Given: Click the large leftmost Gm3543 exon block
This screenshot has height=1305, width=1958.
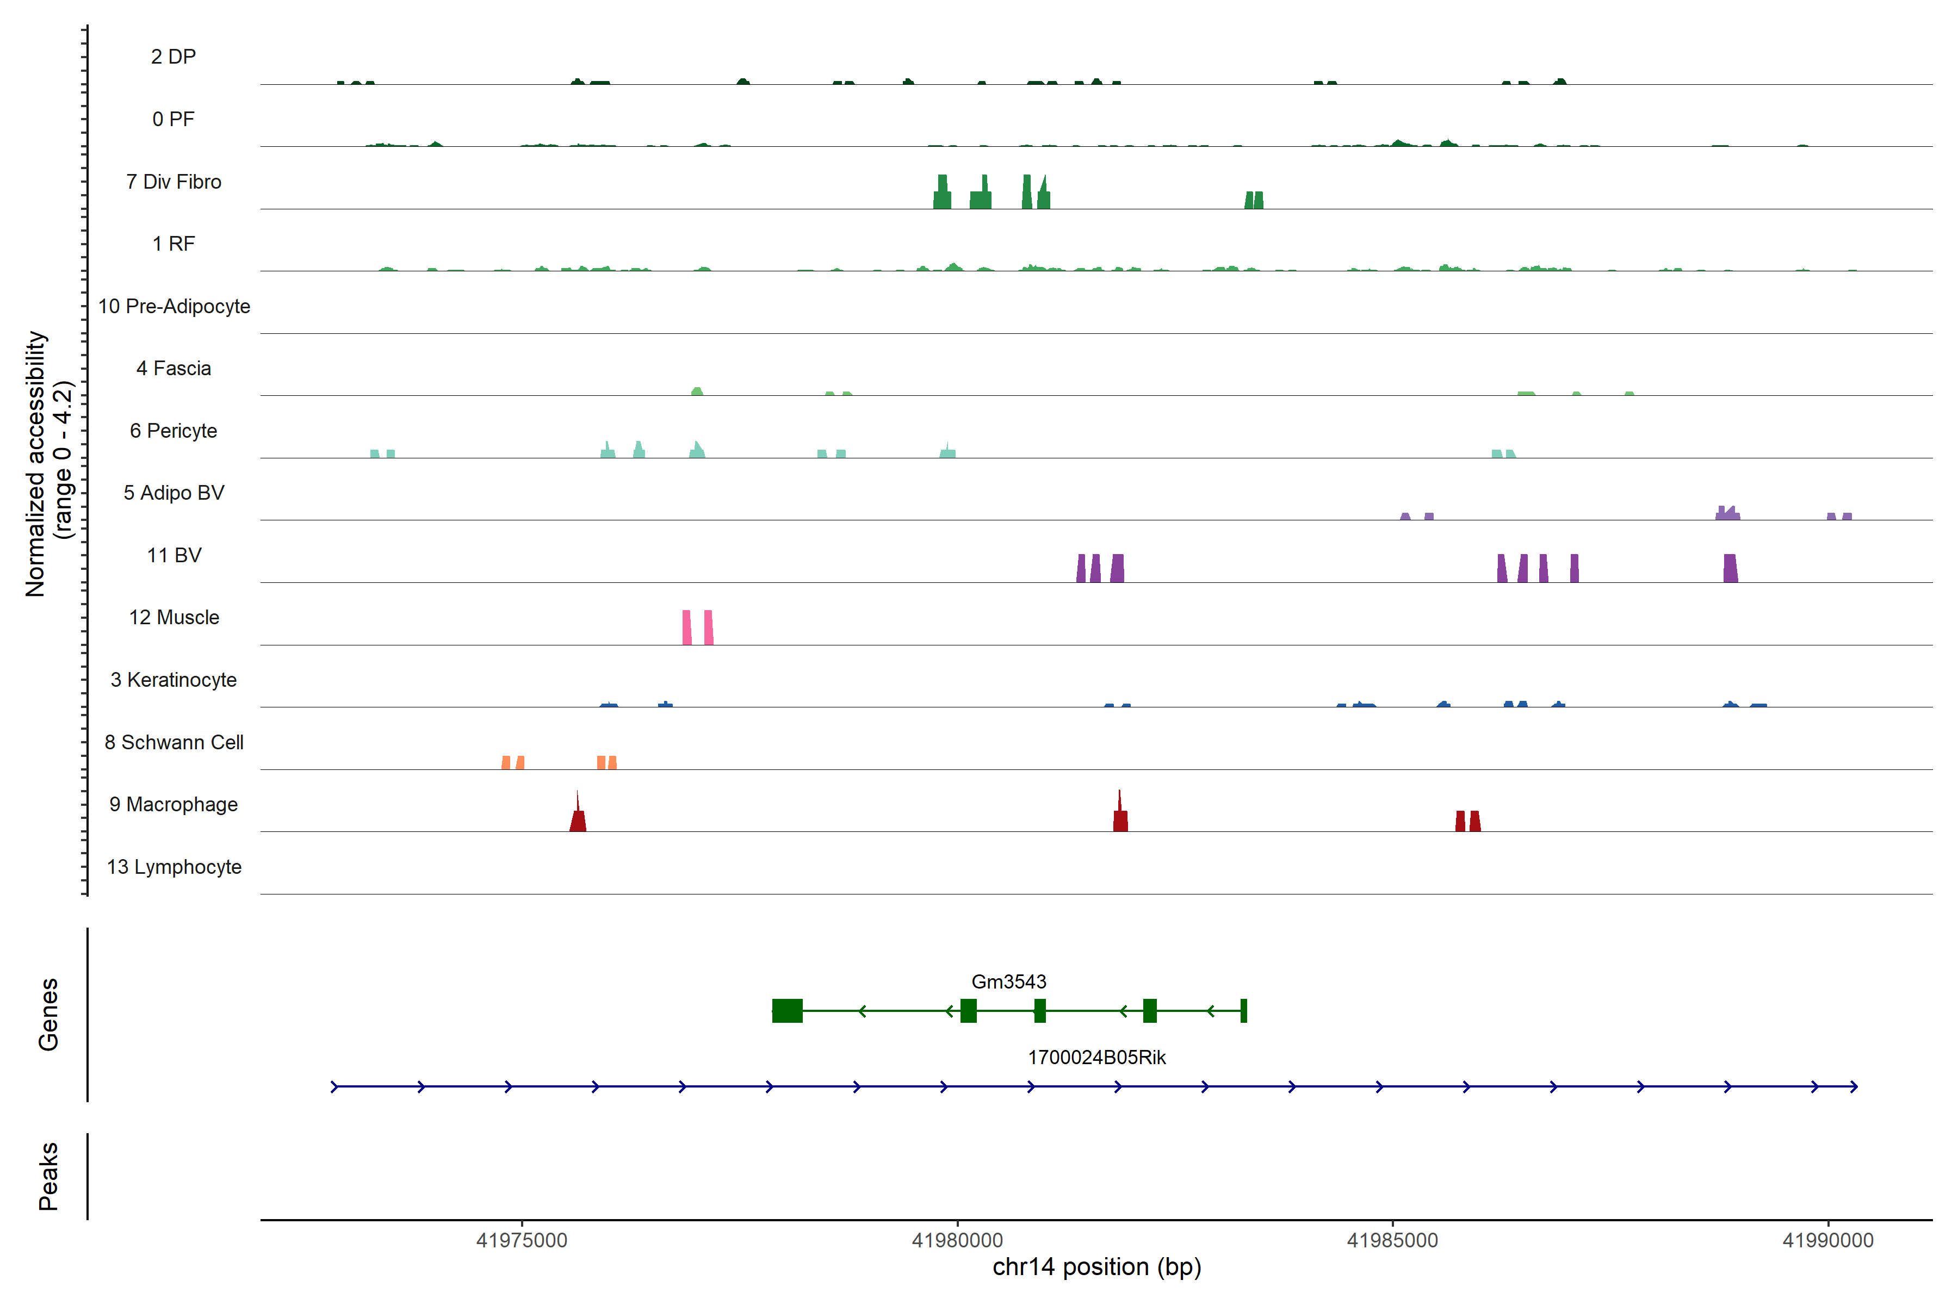Looking at the screenshot, I should click(x=786, y=1010).
